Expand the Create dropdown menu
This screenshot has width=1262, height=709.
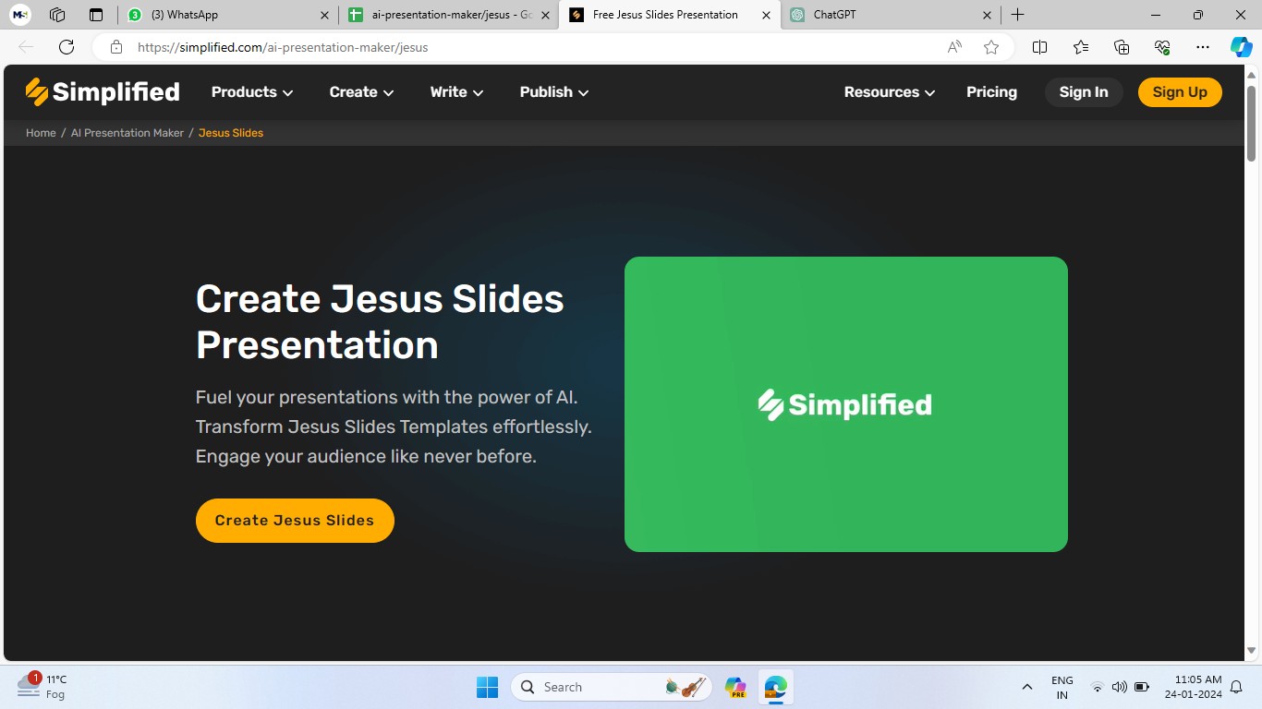click(361, 92)
